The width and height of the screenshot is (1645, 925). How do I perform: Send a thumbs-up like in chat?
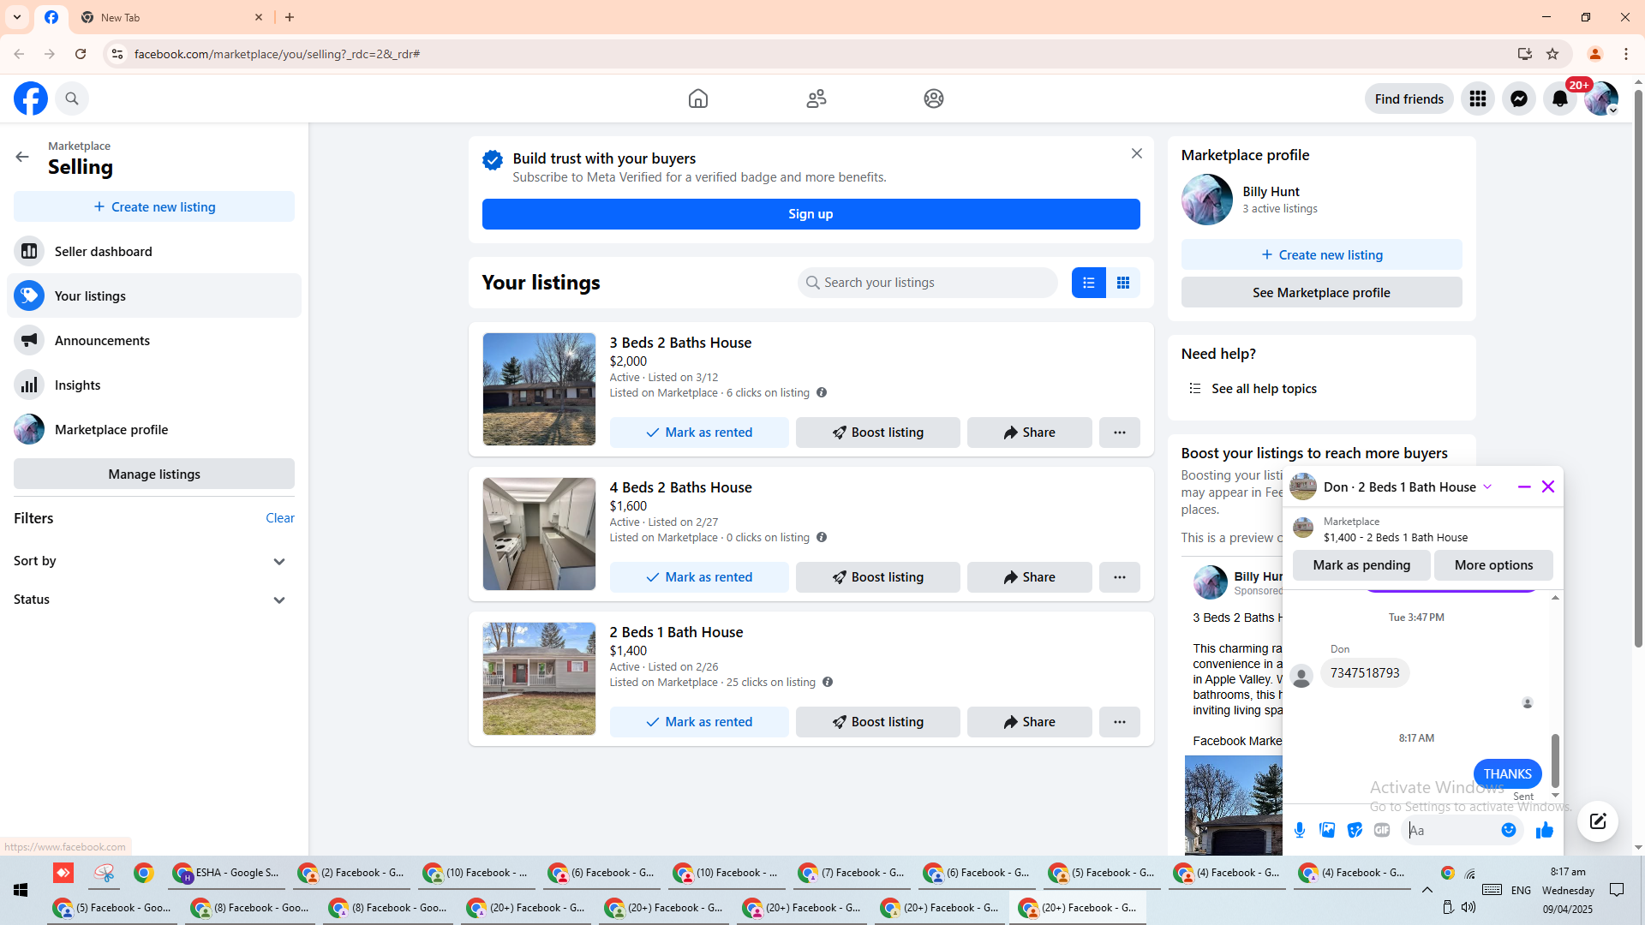(x=1545, y=830)
